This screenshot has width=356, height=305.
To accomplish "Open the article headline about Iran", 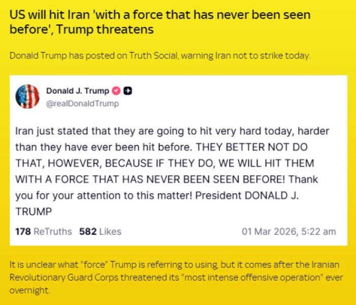I will [x=160, y=22].
